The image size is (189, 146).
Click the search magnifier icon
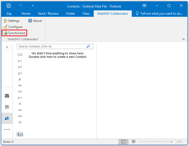[88, 46]
